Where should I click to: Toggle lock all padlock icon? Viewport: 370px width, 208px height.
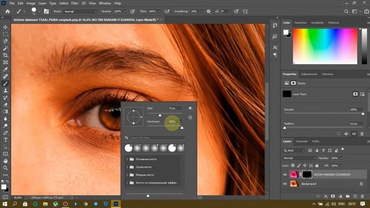[317, 166]
